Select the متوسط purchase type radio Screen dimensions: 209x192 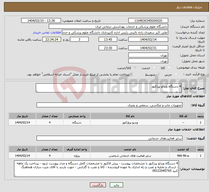pyautogui.click(x=159, y=74)
